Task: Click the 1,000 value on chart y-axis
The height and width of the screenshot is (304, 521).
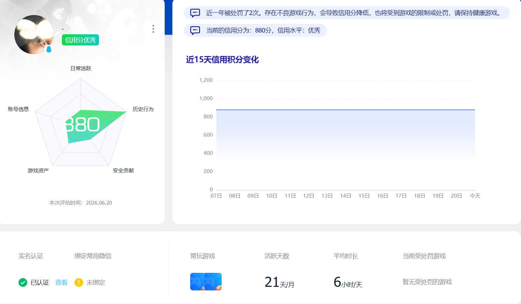Action: 206,98
